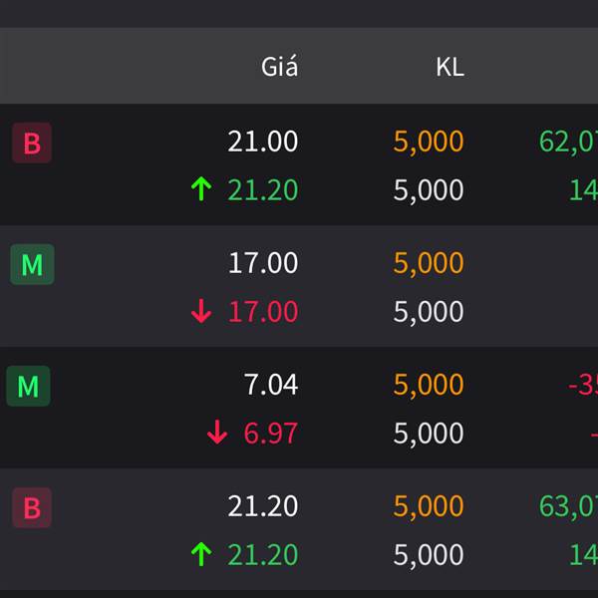Click the white price 7.04
598x598 pixels.
pos(271,385)
